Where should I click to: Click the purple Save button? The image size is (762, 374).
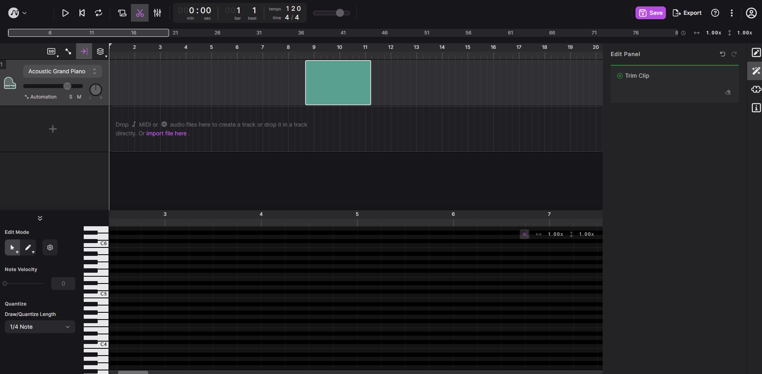pos(651,13)
